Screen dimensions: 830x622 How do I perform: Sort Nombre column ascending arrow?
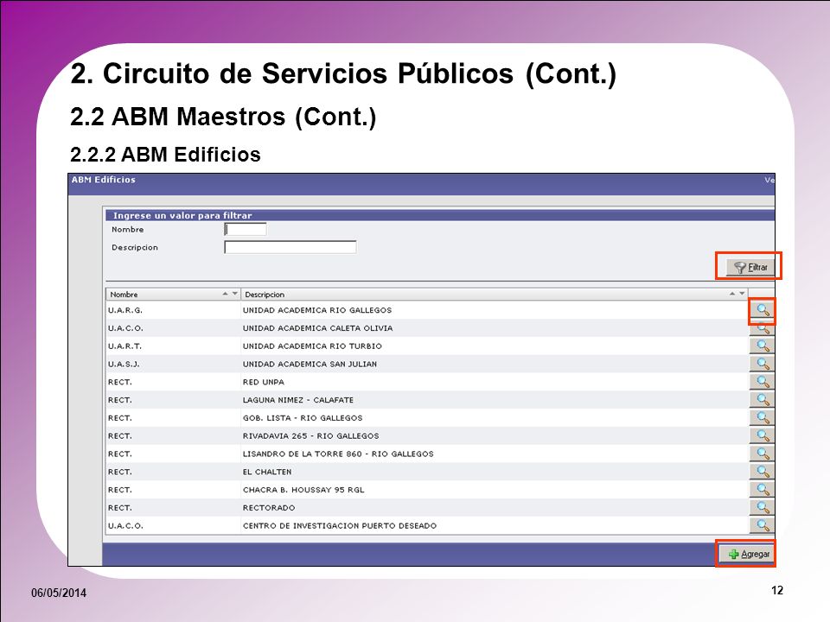[226, 294]
